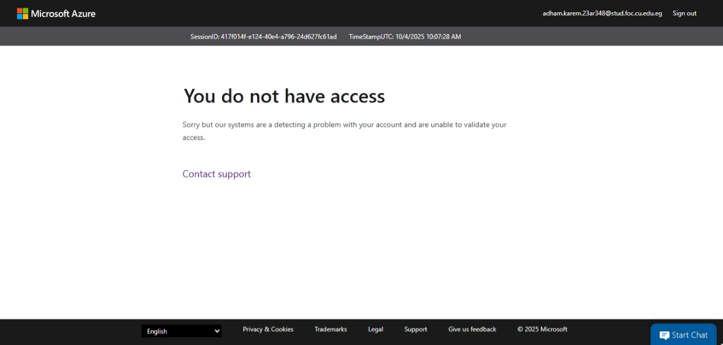The image size is (723, 345).
Task: Open the English language dropdown
Action: (181, 331)
